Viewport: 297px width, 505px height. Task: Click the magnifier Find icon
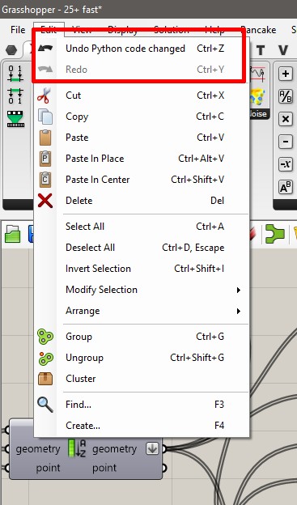(x=45, y=405)
